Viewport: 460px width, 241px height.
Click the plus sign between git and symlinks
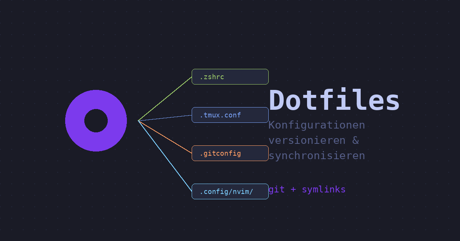tap(293, 189)
